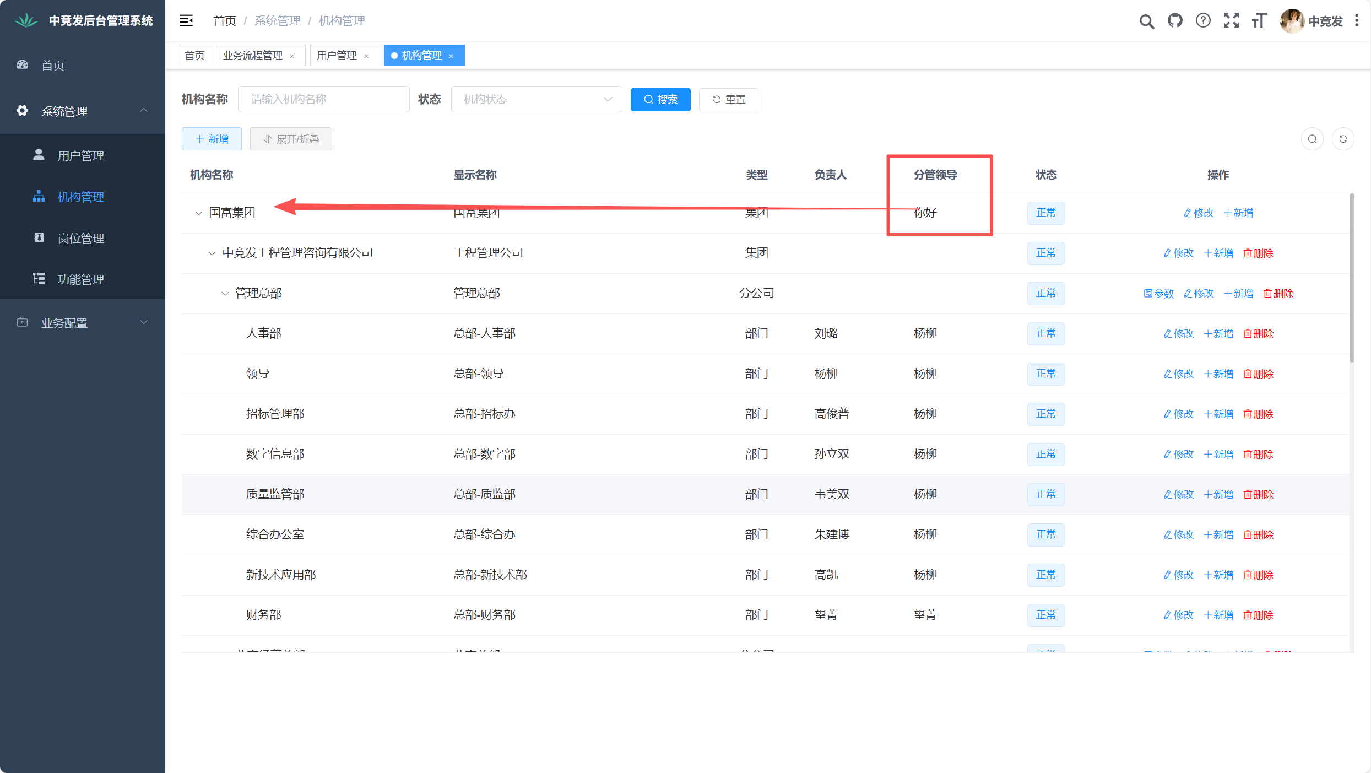Open the GitHub source link icon

pos(1175,21)
